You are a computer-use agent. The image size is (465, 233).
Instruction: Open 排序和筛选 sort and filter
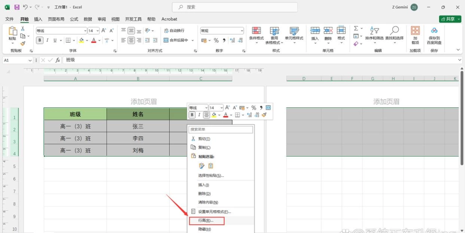(x=374, y=35)
